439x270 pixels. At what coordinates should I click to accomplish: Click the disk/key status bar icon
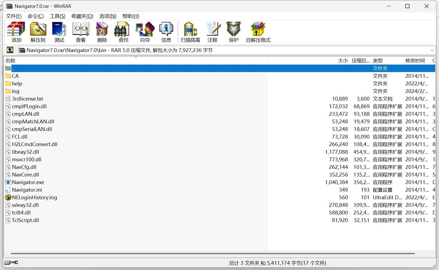pos(11,262)
